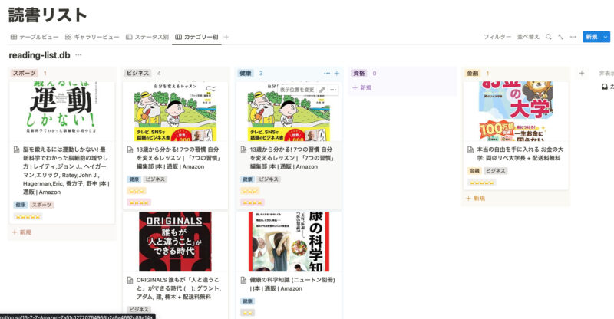Click the 健康 column header tag

246,73
